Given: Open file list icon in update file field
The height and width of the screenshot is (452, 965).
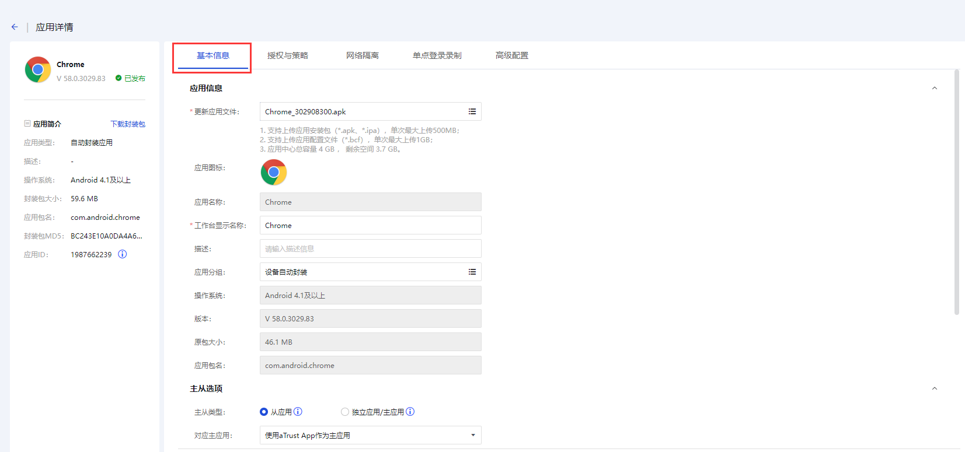Looking at the screenshot, I should coord(472,111).
